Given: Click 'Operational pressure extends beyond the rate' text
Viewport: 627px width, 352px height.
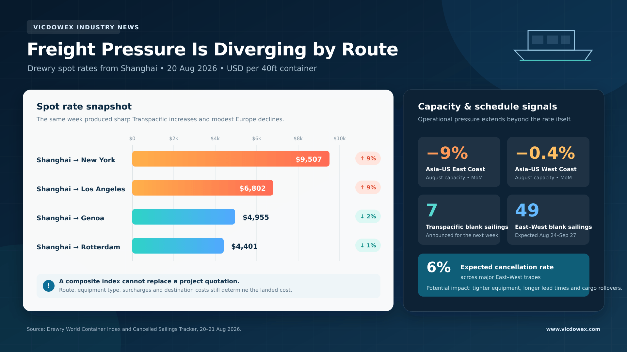Looking at the screenshot, I should coord(495,119).
